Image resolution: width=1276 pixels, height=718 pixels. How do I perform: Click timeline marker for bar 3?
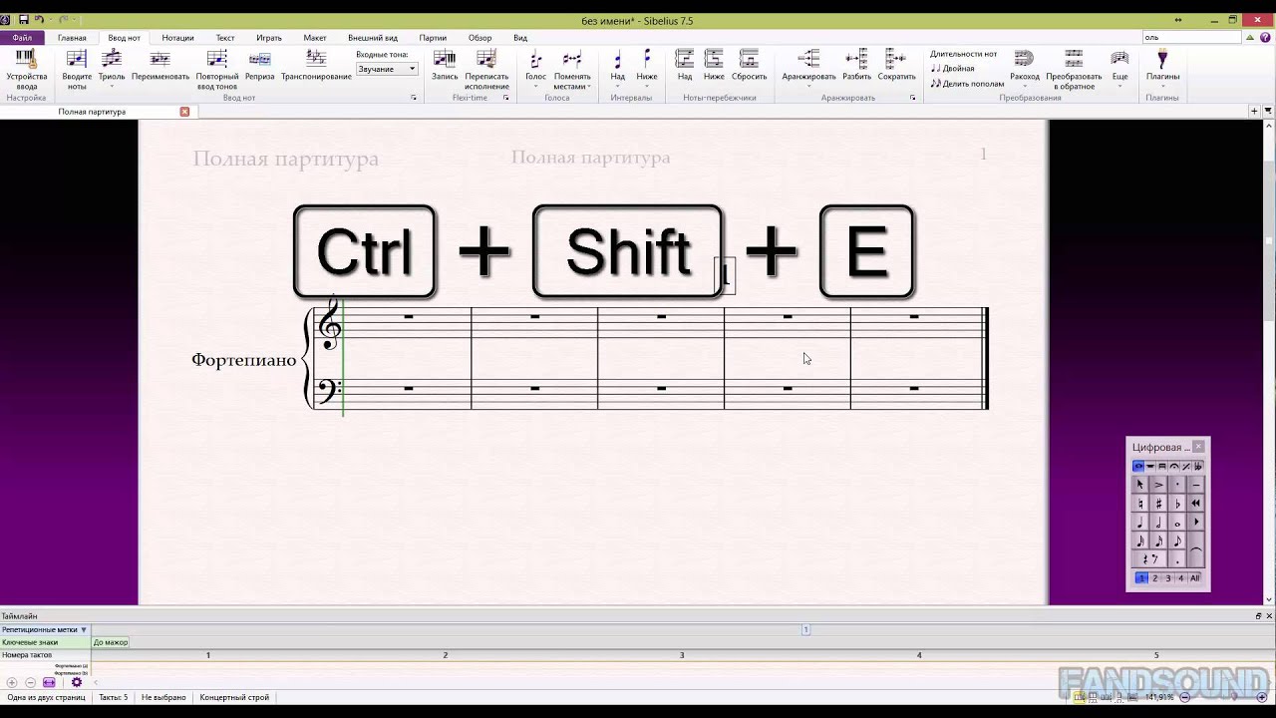pyautogui.click(x=682, y=655)
